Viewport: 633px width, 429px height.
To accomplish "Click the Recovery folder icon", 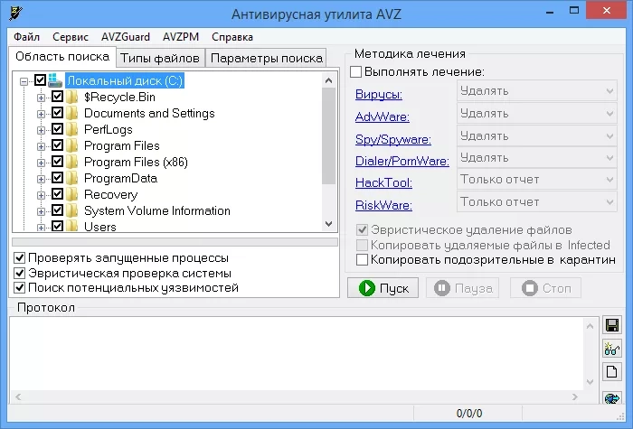I will tap(71, 194).
